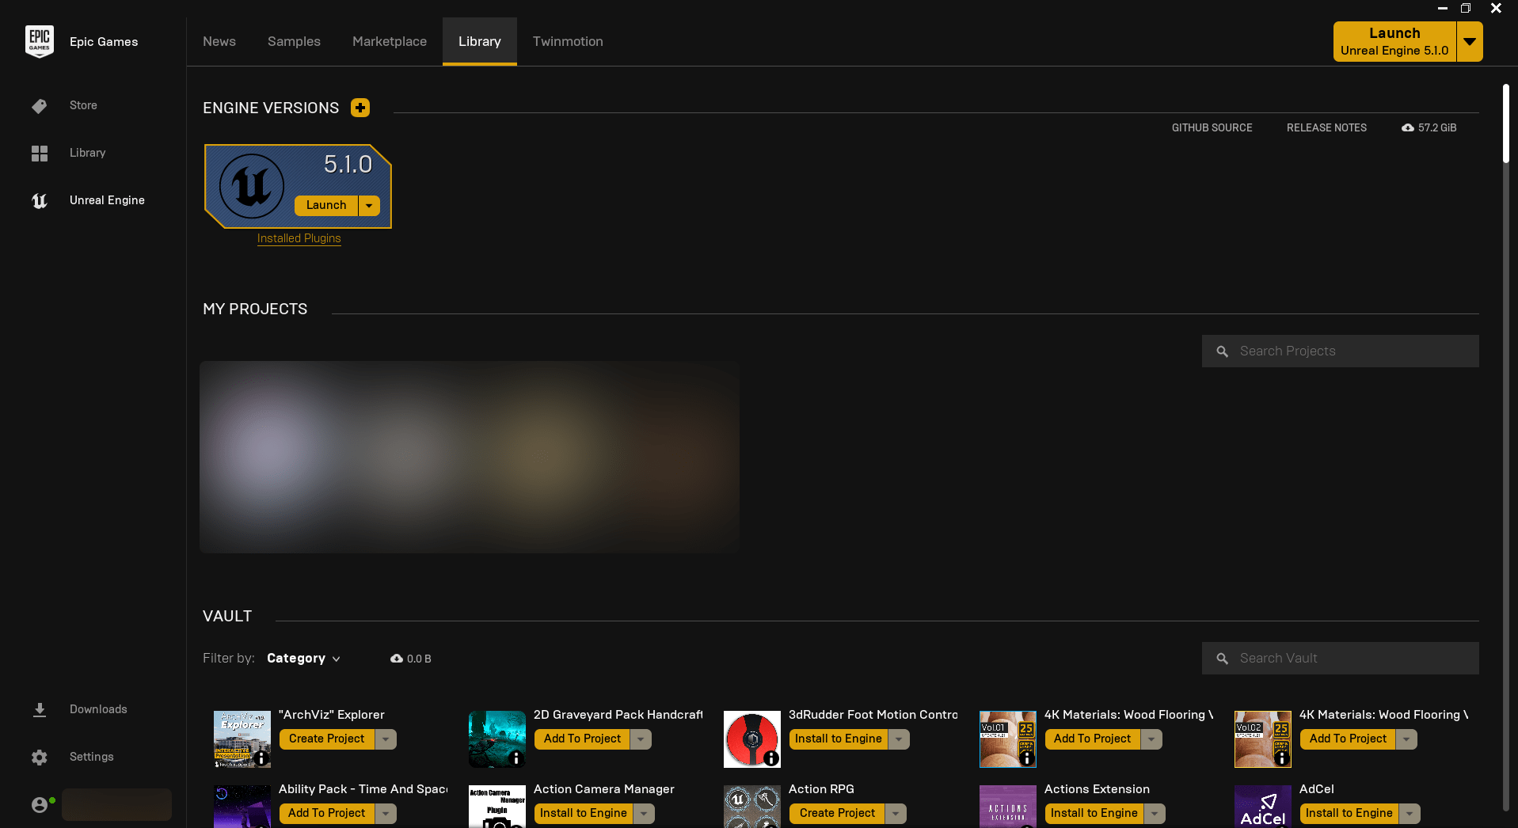Open 4K Materials Wood Flooring Vol.02 thumbnail
The image size is (1518, 828).
[1263, 739]
